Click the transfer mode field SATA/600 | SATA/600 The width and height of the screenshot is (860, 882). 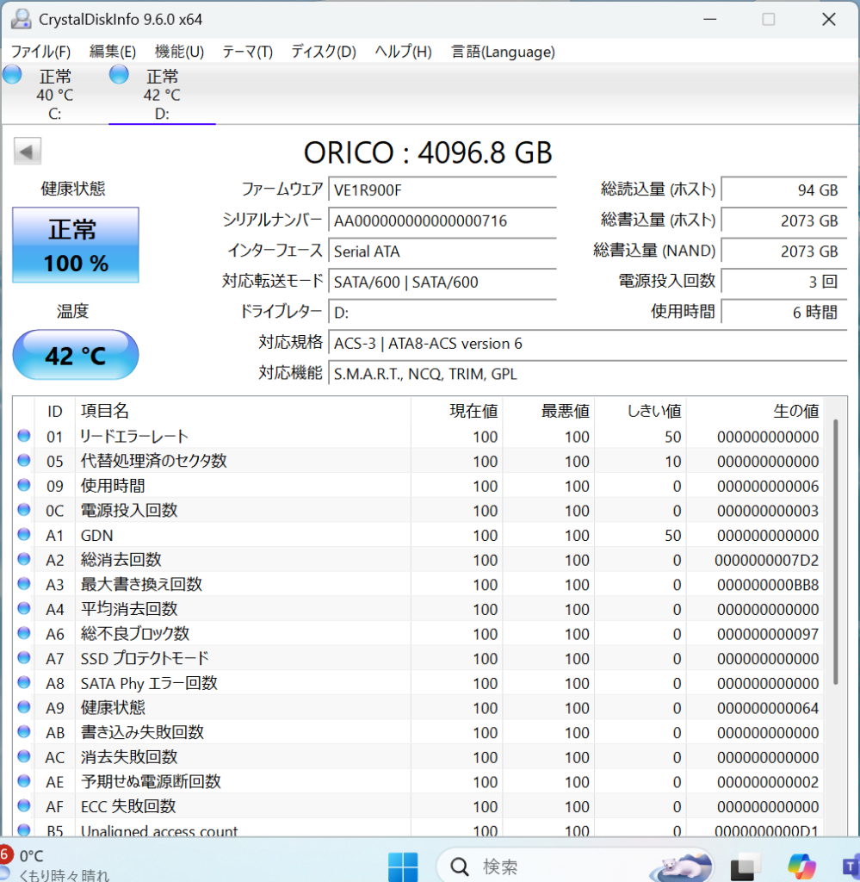pyautogui.click(x=442, y=282)
